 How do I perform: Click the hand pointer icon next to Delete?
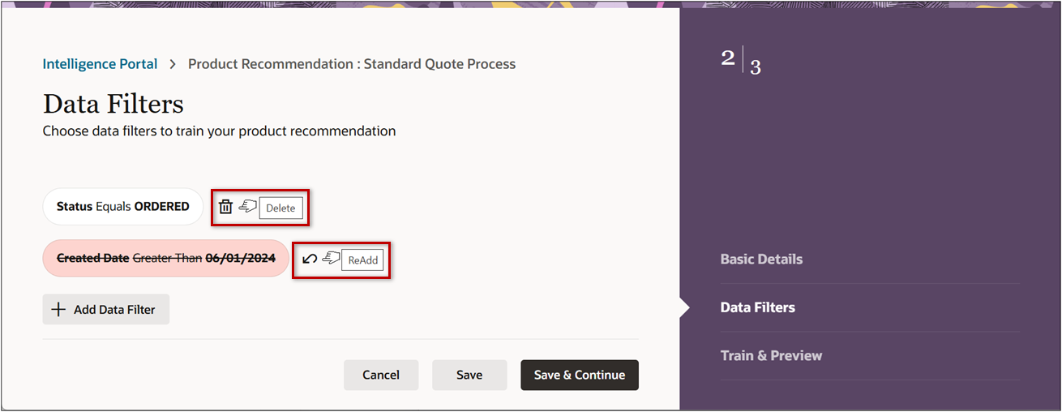pyautogui.click(x=247, y=207)
